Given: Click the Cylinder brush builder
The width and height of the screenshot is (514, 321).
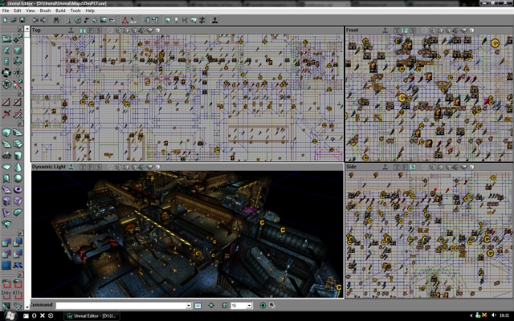Looking at the screenshot, I should coord(18,156).
